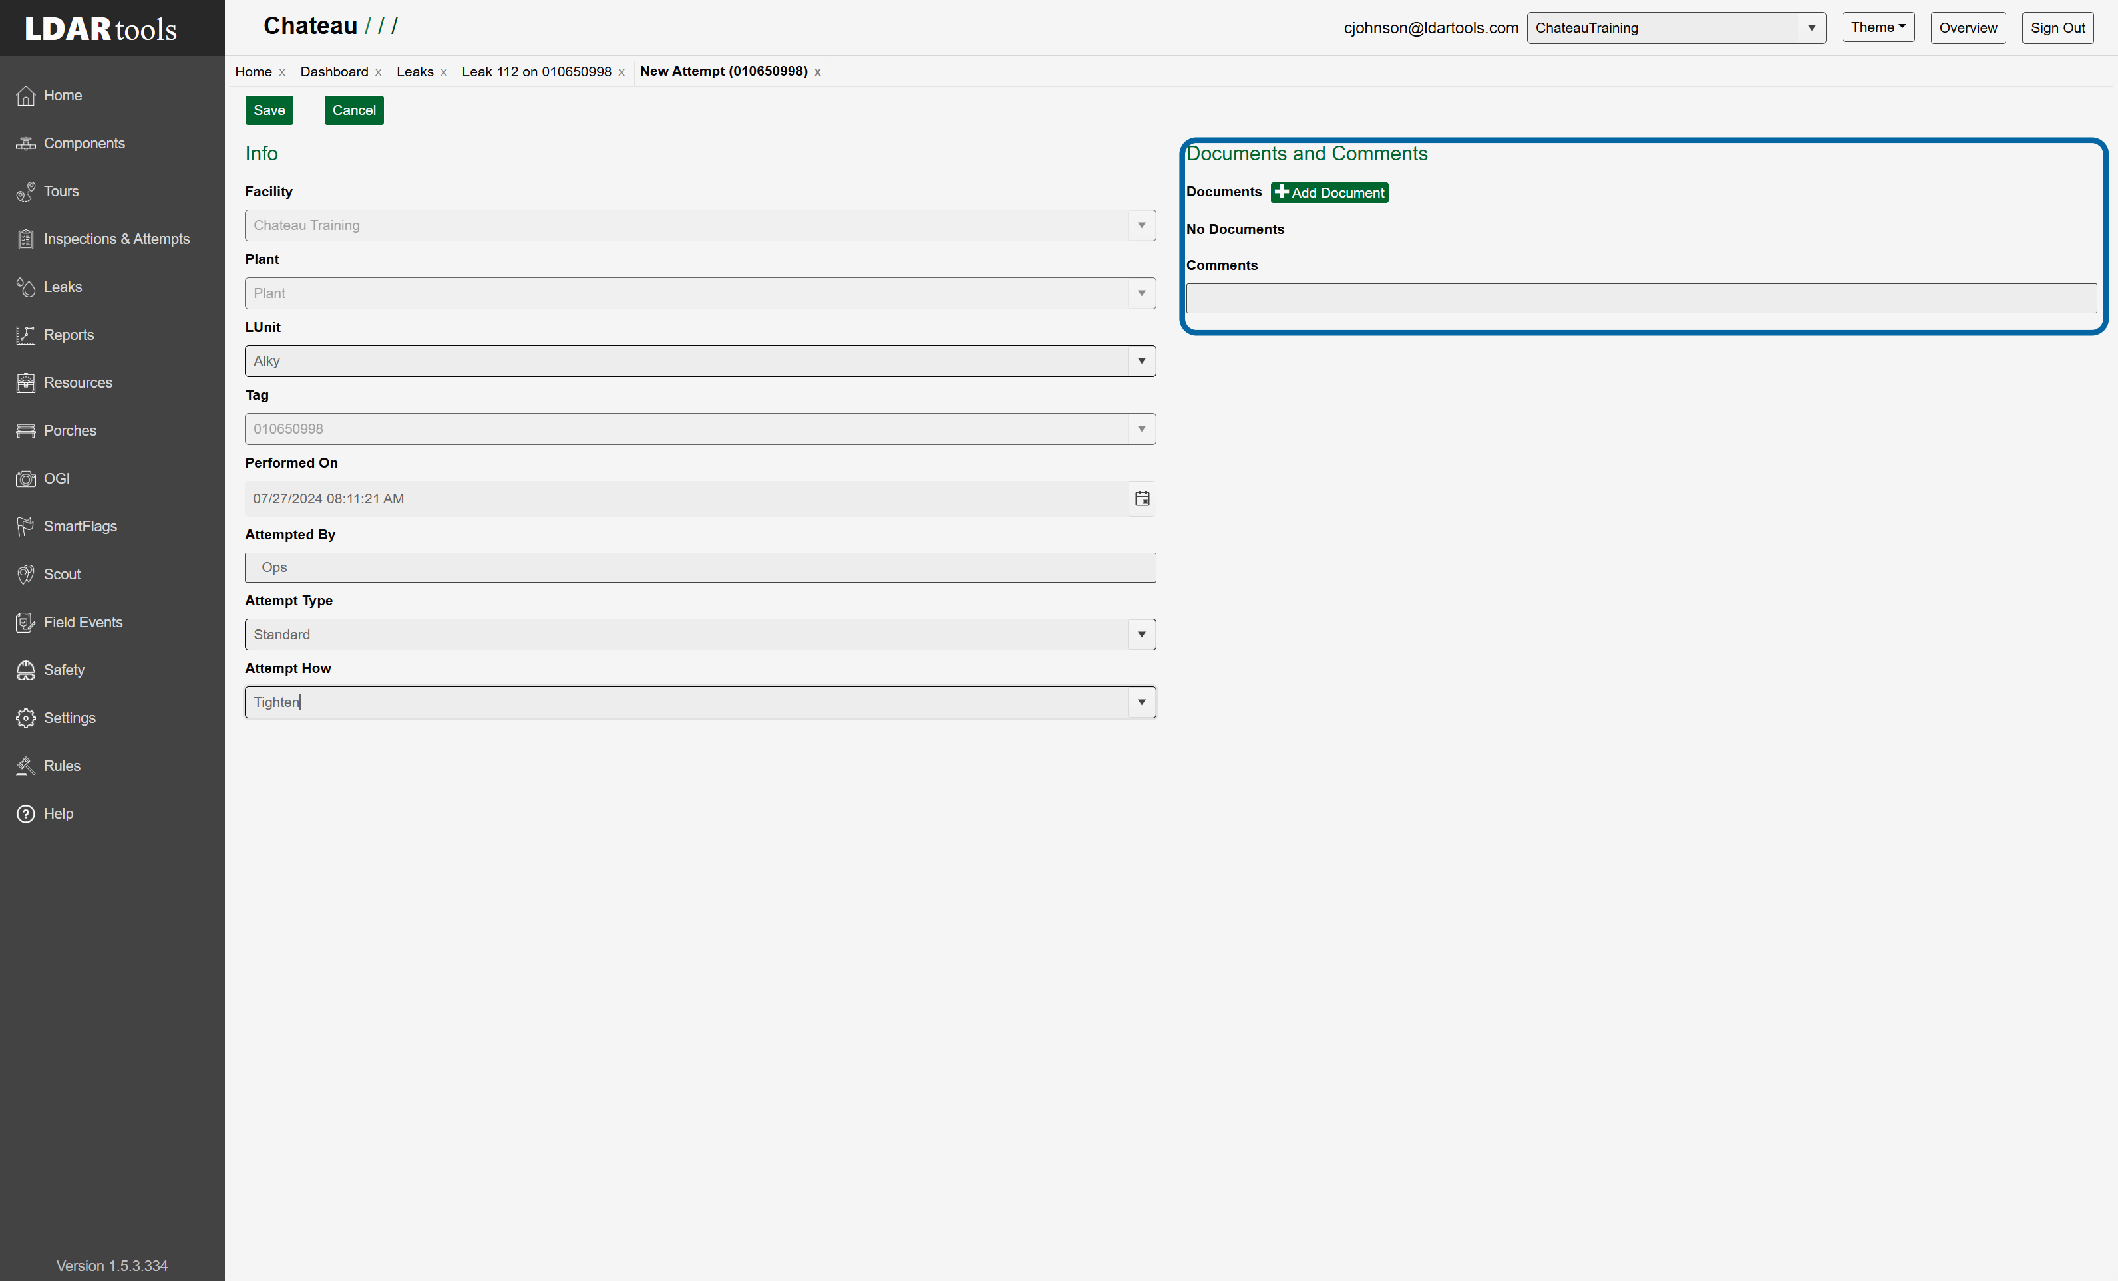The height and width of the screenshot is (1281, 2118).
Task: Open the ChateauTraining database selector
Action: [1676, 27]
